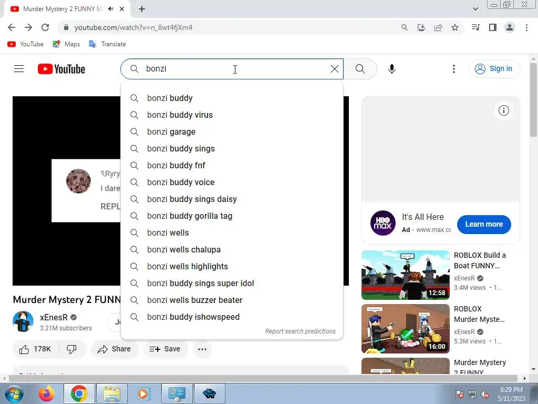Image resolution: width=538 pixels, height=404 pixels.
Task: Go back to previous page in Chrome
Action: pyautogui.click(x=12, y=27)
